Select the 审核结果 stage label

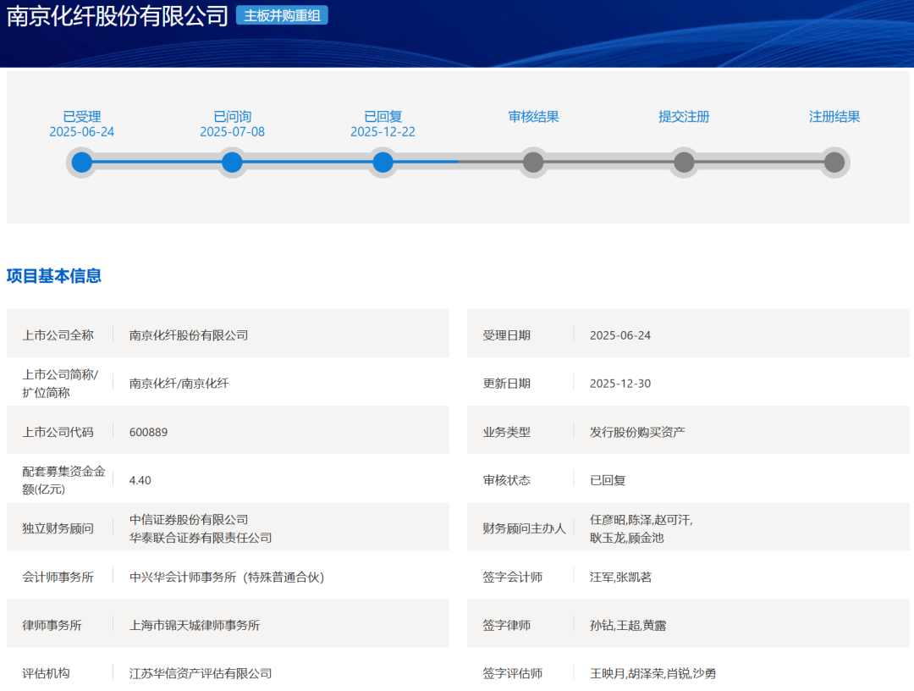[533, 117]
